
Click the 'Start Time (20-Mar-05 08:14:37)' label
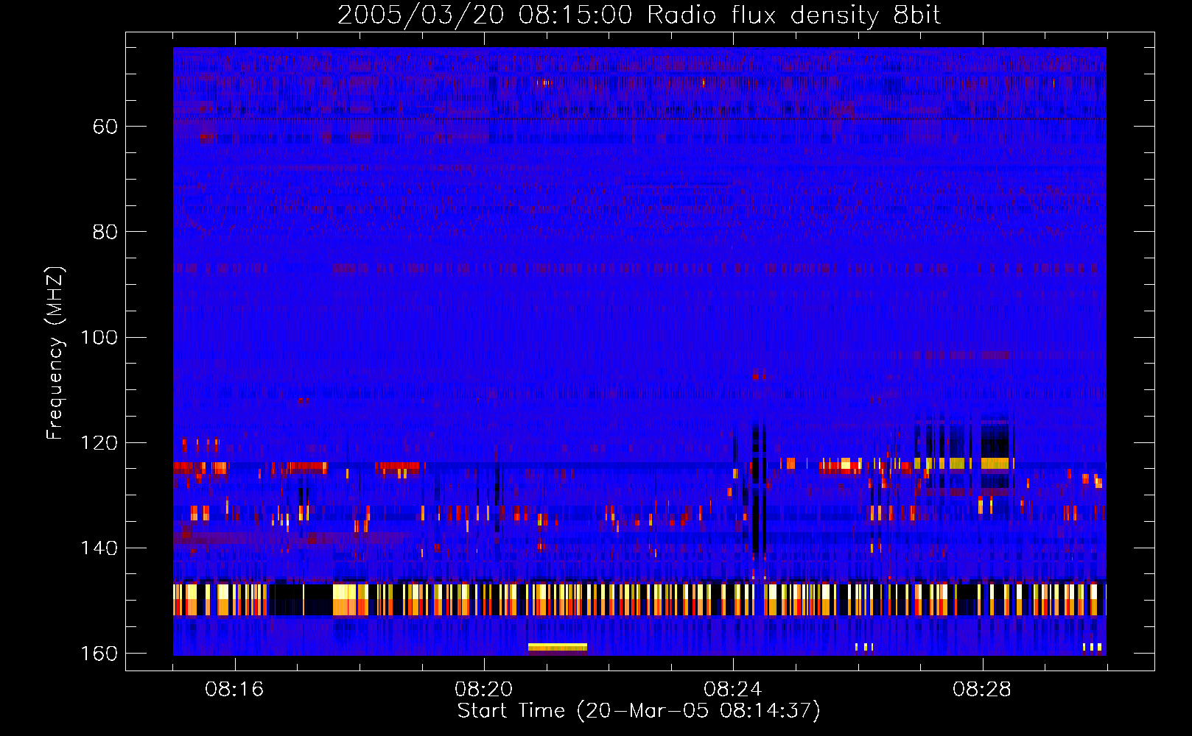639,711
